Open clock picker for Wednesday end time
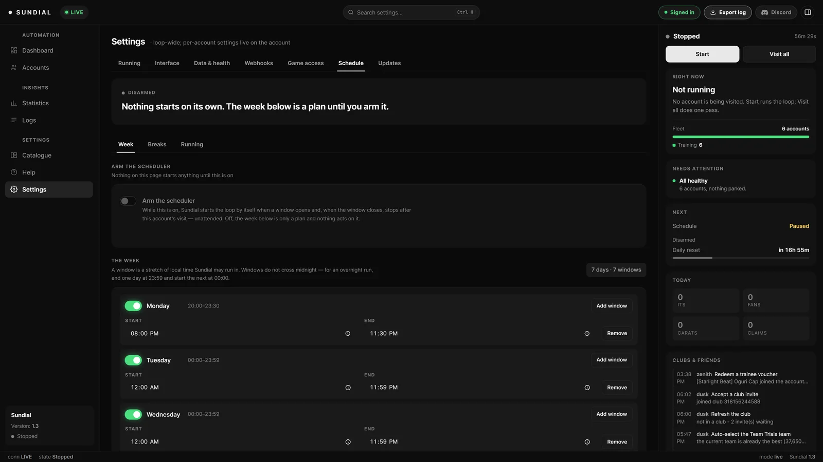This screenshot has height=462, width=823. (x=587, y=442)
